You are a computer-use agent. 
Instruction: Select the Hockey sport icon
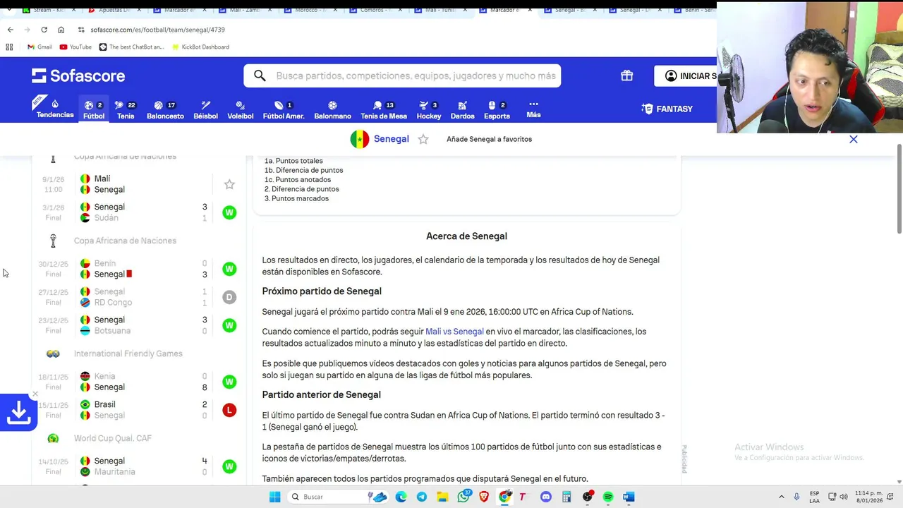428,109
